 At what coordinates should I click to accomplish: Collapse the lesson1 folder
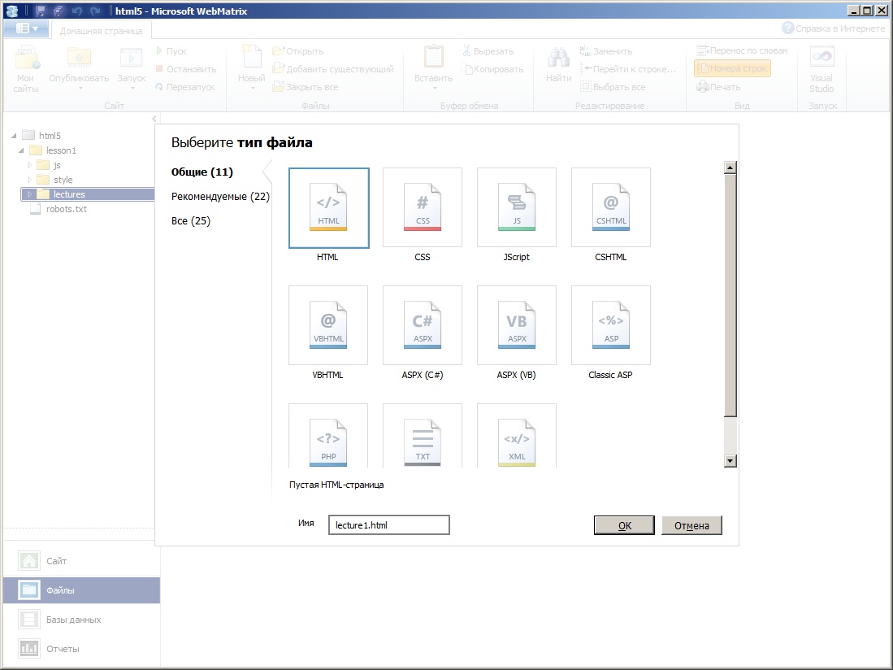tap(22, 150)
